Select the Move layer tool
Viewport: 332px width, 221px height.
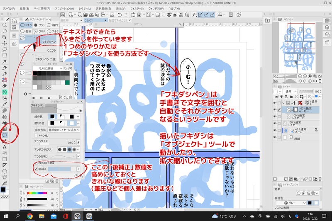point(4,43)
